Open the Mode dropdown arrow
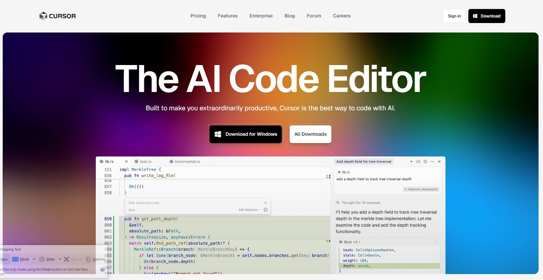The height and width of the screenshot is (280, 543). (x=34, y=259)
